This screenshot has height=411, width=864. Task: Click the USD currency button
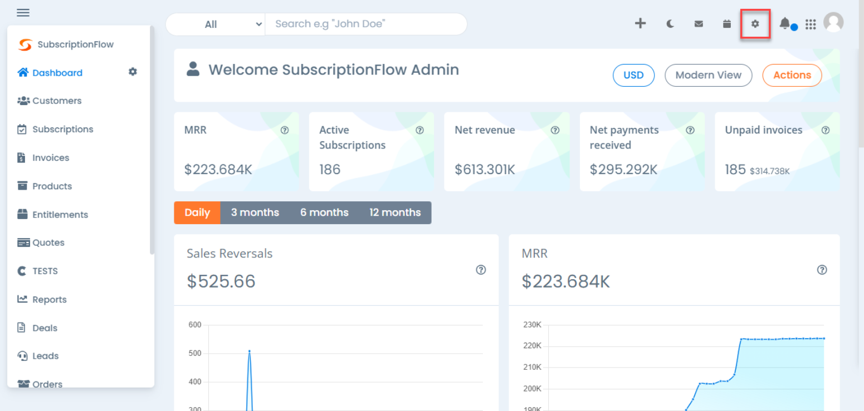pyautogui.click(x=633, y=75)
